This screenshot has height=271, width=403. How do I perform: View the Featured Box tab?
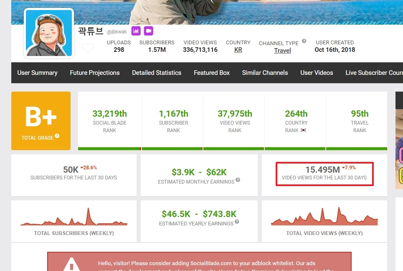tap(211, 73)
